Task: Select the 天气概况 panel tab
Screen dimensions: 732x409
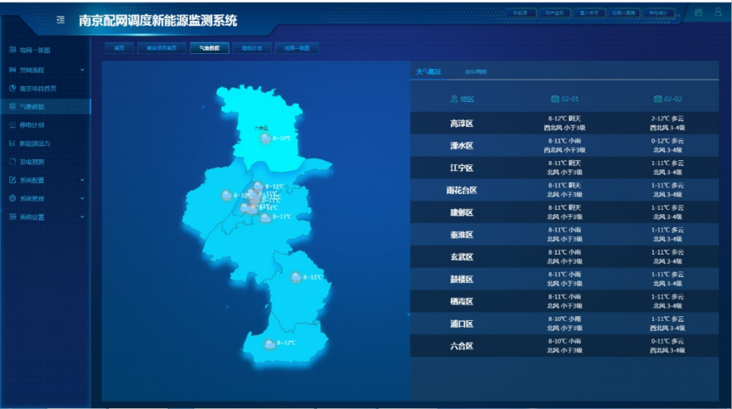Action: click(429, 72)
